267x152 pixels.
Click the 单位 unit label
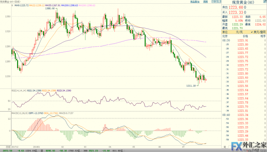(225, 32)
